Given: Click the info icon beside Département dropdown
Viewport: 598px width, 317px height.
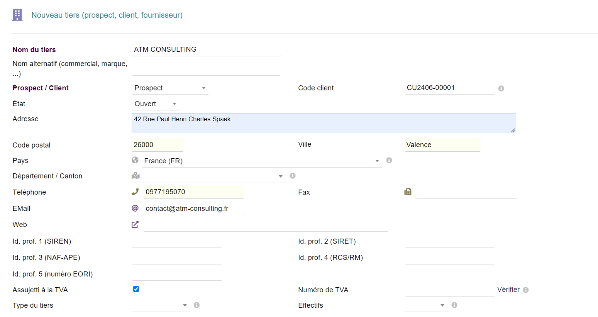Looking at the screenshot, I should pos(293,176).
